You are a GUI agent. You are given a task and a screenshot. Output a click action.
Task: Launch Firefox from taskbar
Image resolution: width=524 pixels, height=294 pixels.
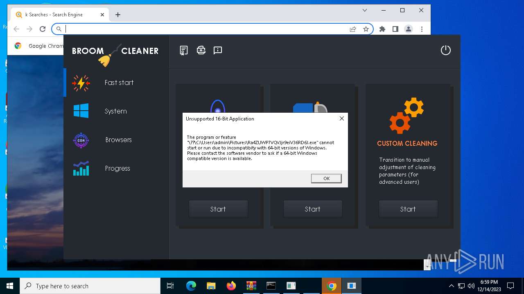point(231,286)
